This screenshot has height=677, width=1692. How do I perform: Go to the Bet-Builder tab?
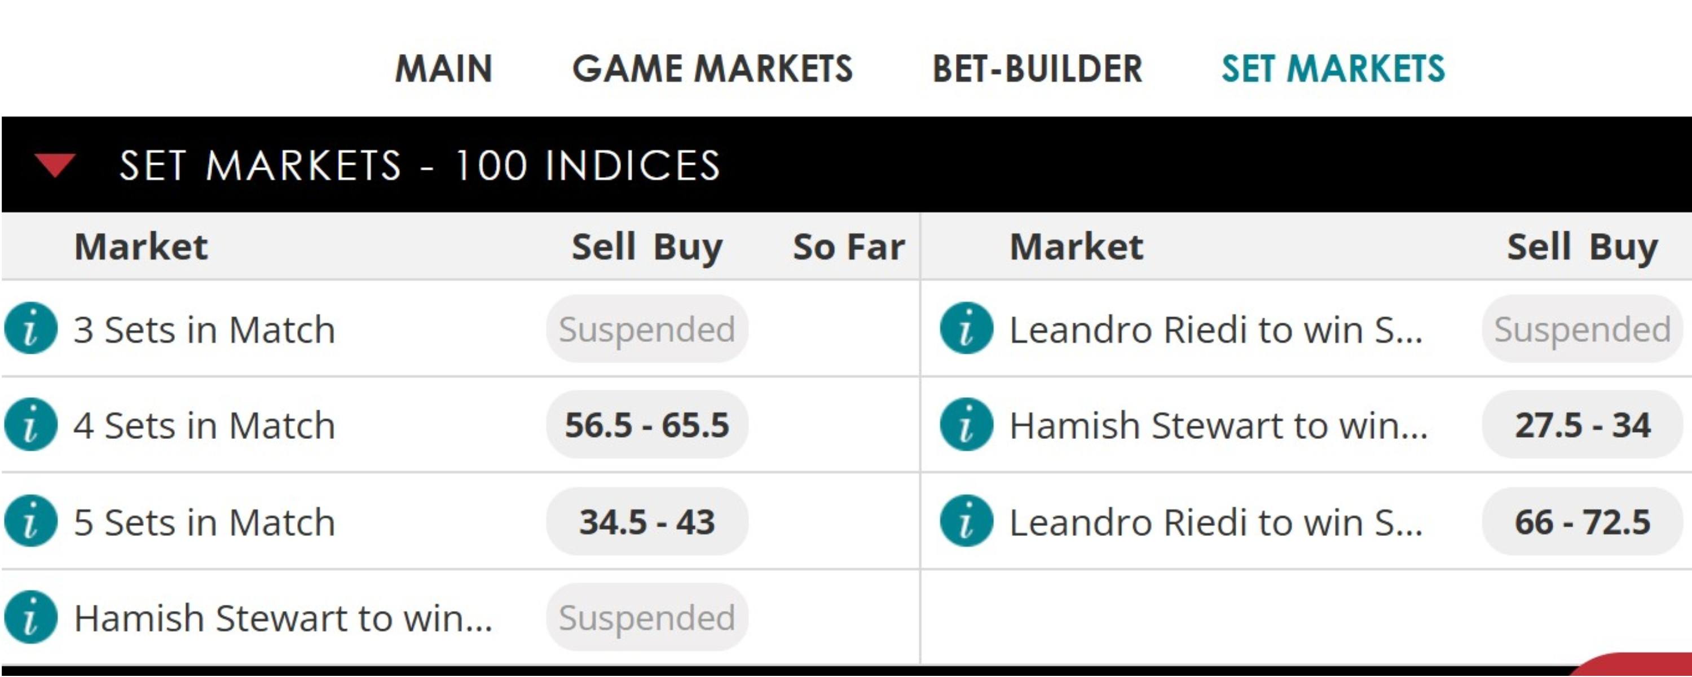pos(1037,68)
